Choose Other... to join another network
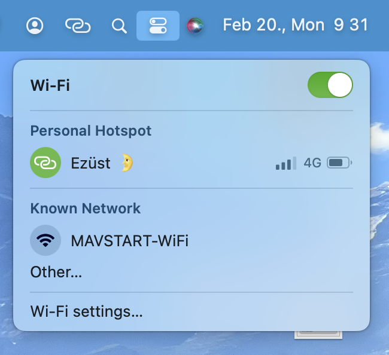This screenshot has width=389, height=355. pos(56,272)
